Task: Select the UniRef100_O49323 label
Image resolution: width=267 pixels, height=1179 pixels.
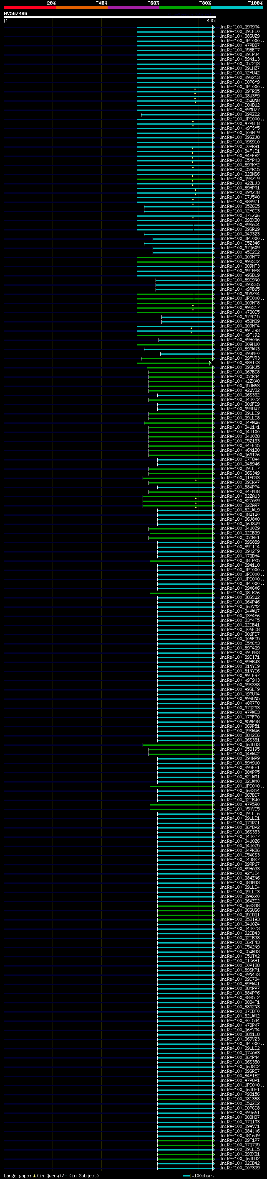Action: point(239,234)
